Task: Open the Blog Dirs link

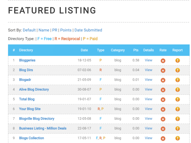Action: (x=26, y=70)
